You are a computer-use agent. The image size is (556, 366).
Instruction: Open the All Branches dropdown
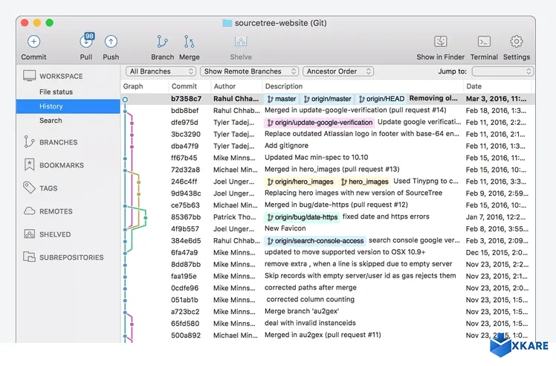(161, 71)
